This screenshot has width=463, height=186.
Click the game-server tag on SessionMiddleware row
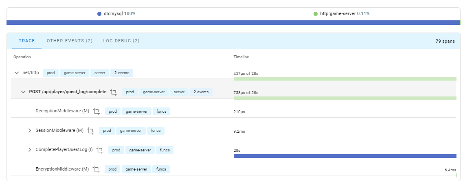click(131, 131)
